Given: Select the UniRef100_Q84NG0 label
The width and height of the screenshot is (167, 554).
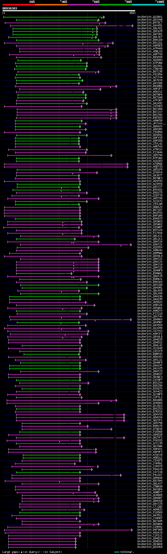Looking at the screenshot, I should point(150,320).
